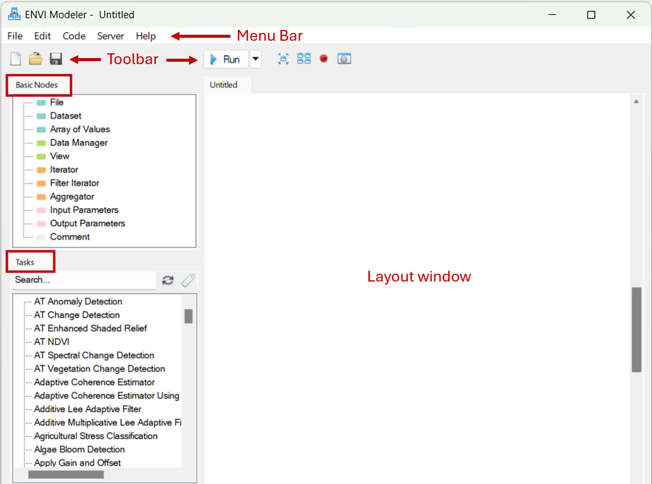Open the Code menu
This screenshot has height=484, width=652.
pos(74,36)
